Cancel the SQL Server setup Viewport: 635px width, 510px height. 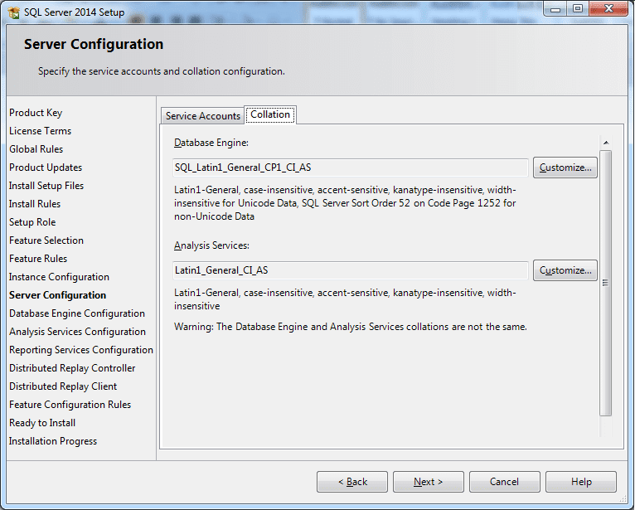tap(504, 482)
